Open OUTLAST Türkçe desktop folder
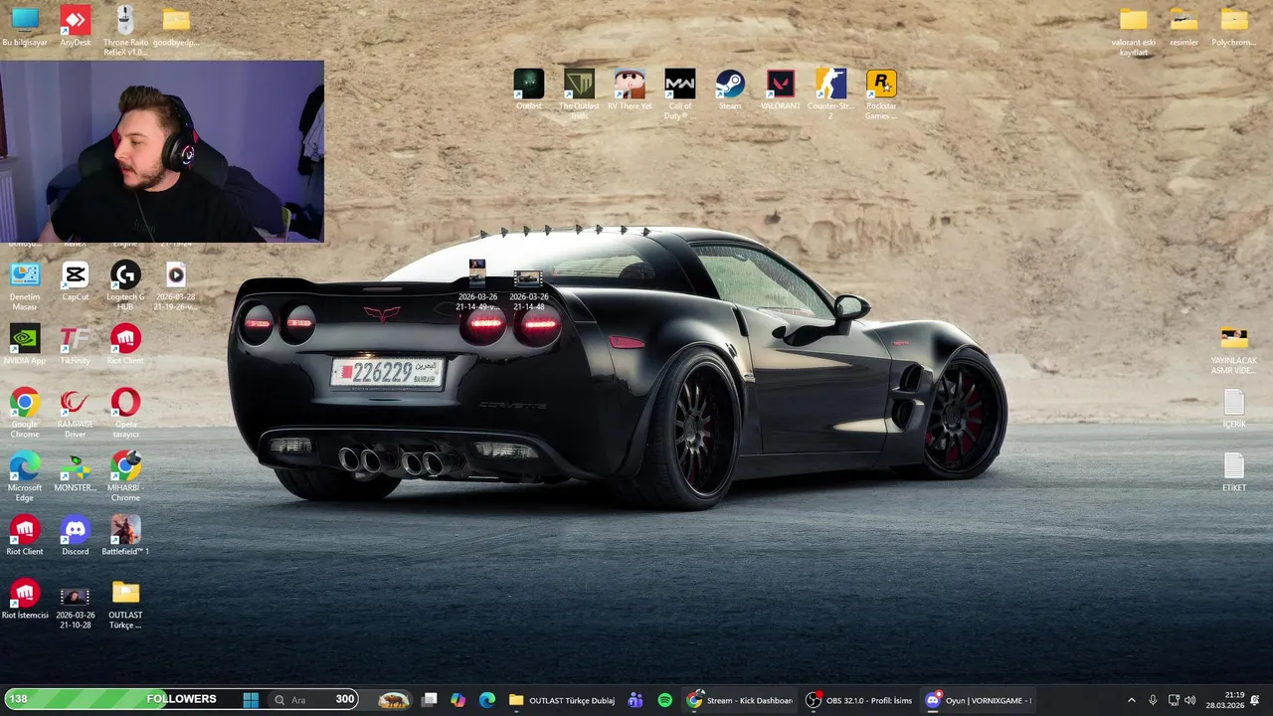Image resolution: width=1273 pixels, height=716 pixels. [125, 605]
